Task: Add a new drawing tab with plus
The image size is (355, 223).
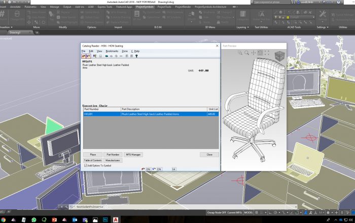Action: tap(37, 32)
